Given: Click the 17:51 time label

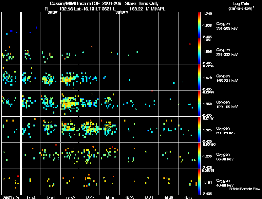Looking at the screenshot, I should [x=50, y=198].
